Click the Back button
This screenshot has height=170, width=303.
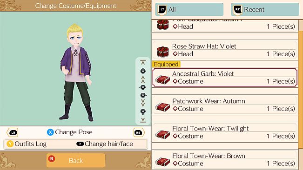(x=76, y=160)
